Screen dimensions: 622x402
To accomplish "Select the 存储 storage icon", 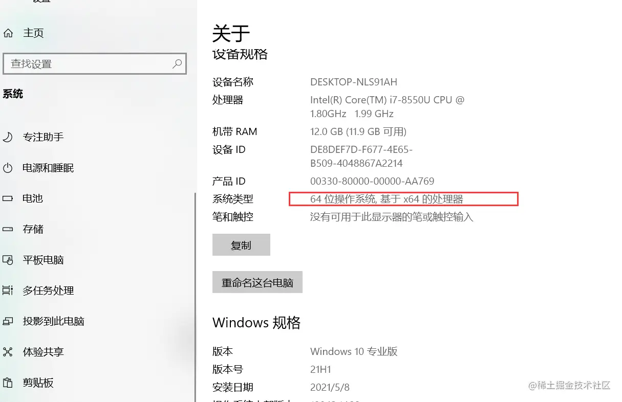I will click(8, 229).
